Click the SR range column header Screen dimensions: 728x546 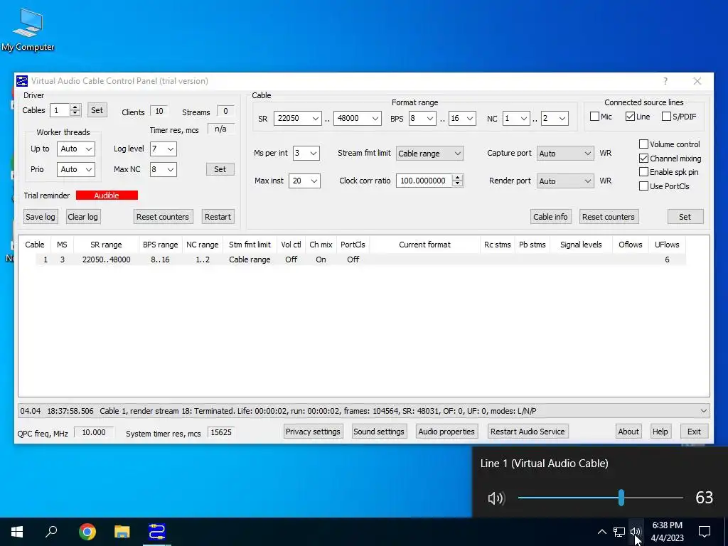pos(106,245)
